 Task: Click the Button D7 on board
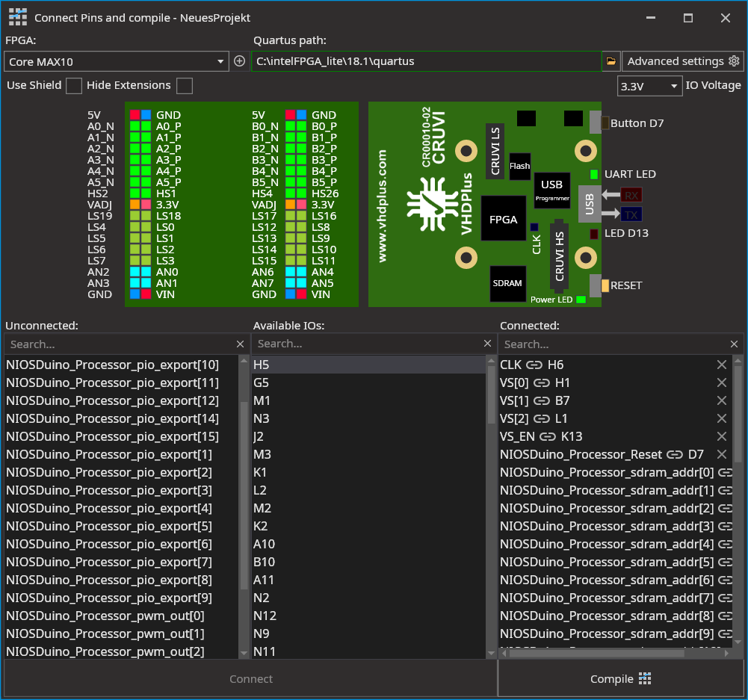click(605, 123)
